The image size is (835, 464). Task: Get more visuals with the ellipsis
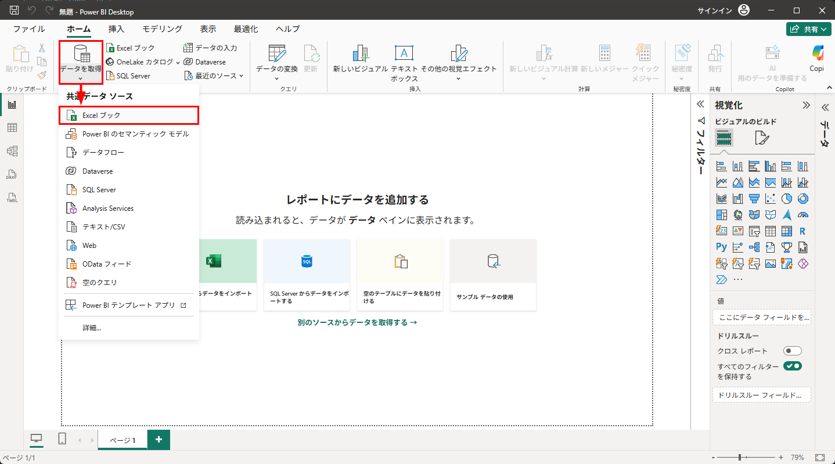coord(738,280)
